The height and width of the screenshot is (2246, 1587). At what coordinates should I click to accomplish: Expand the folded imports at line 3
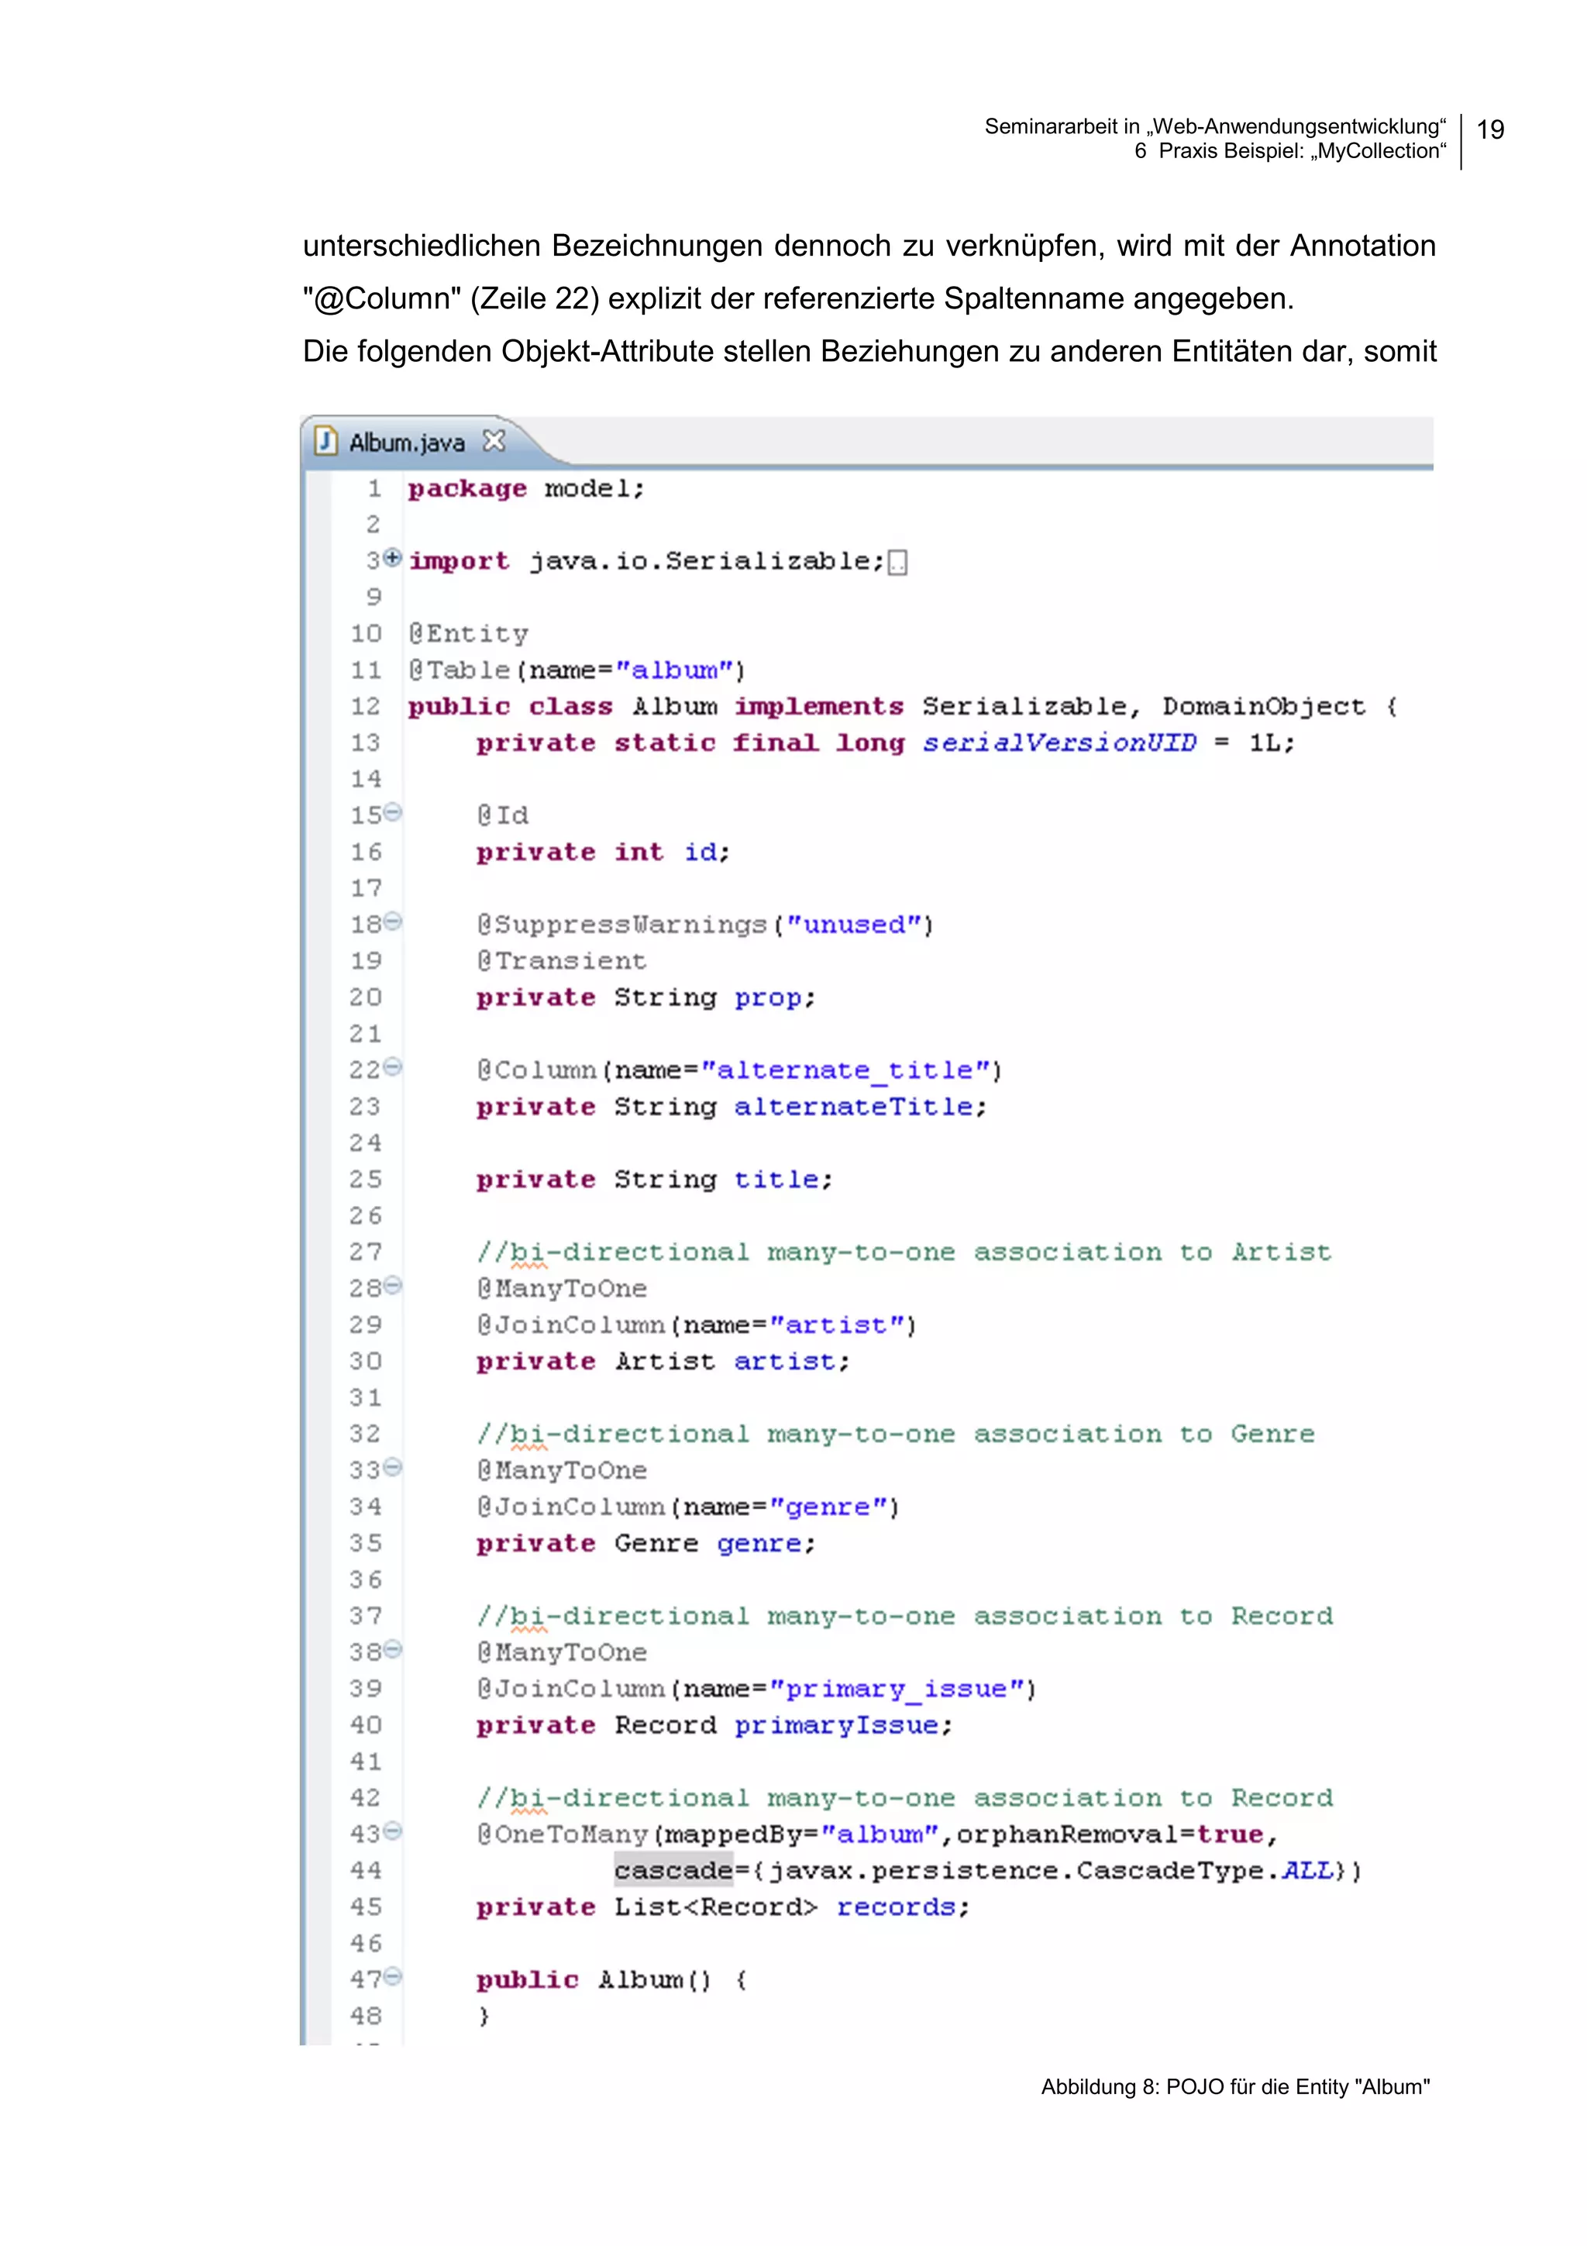393,557
